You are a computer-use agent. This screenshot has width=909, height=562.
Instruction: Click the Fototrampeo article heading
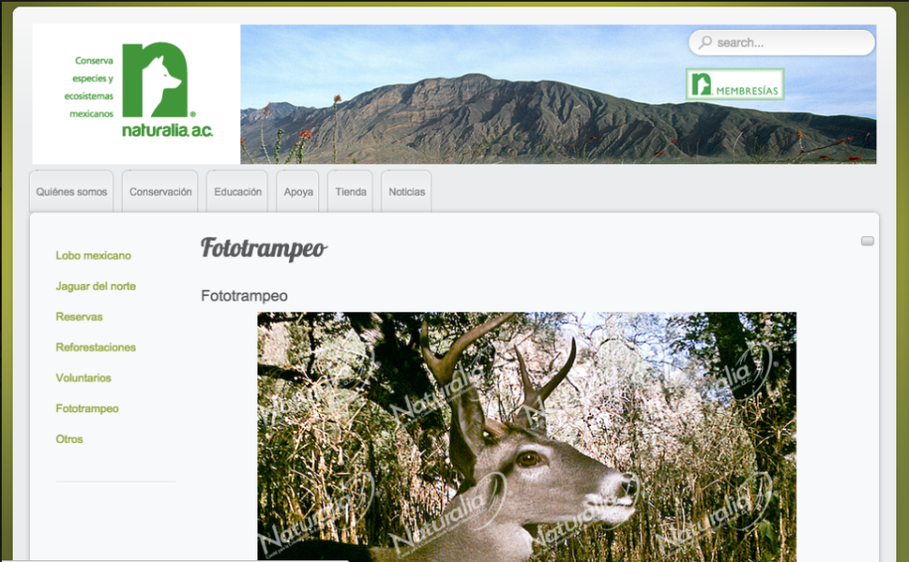click(x=264, y=248)
